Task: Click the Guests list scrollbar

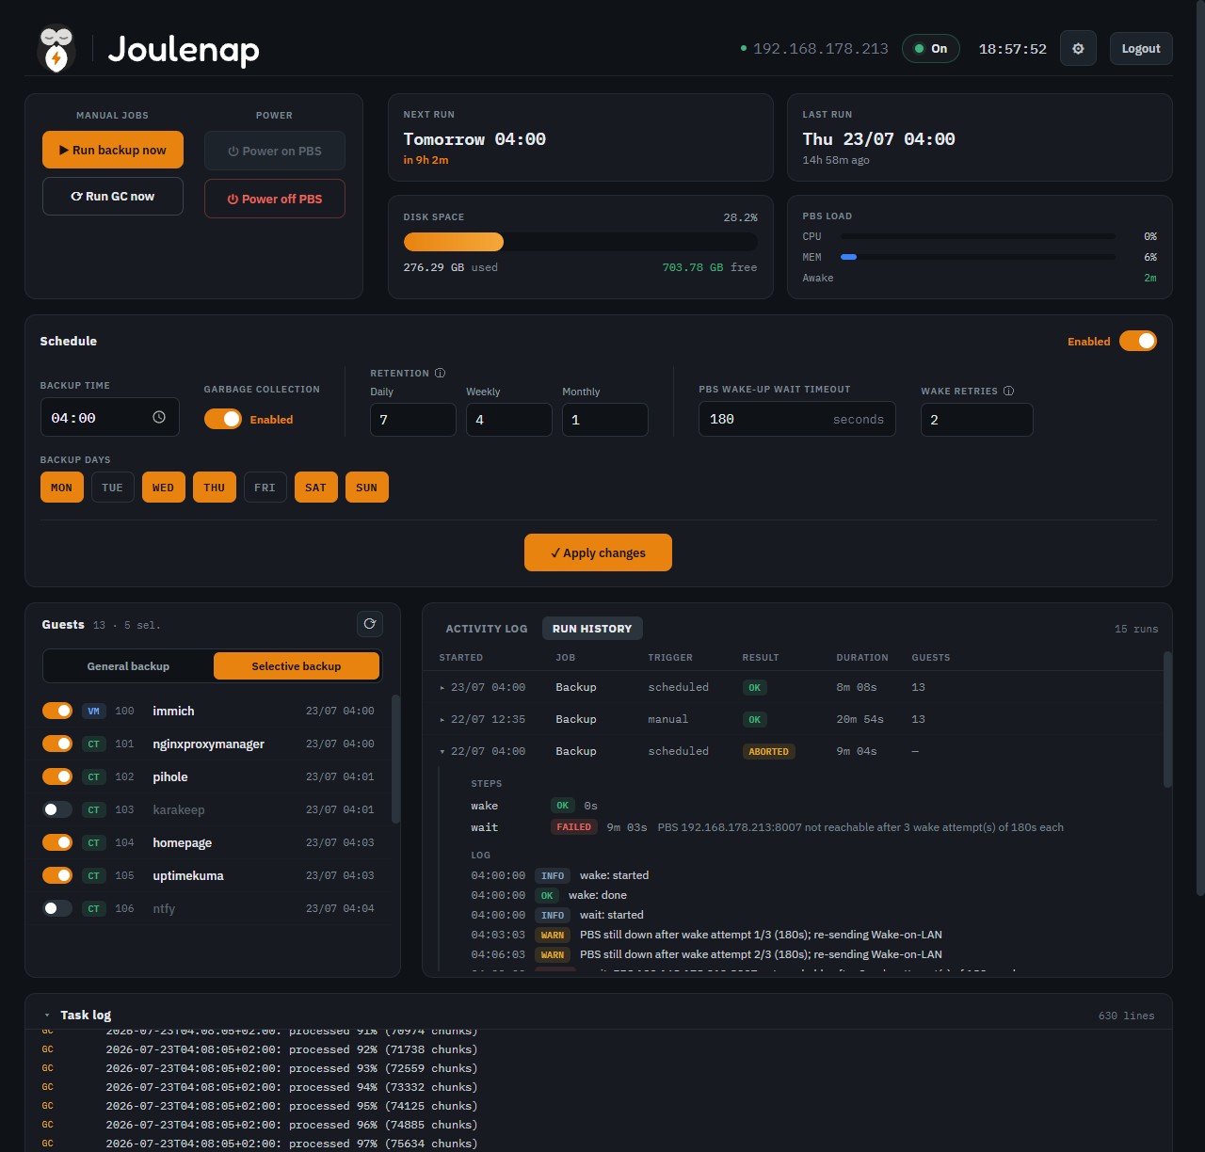Action: (x=395, y=759)
